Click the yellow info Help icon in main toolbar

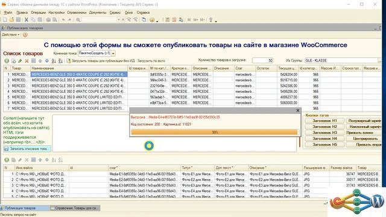pos(152,20)
